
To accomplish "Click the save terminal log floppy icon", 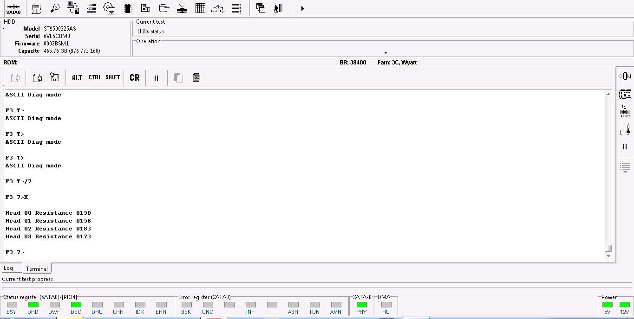I will [54, 77].
